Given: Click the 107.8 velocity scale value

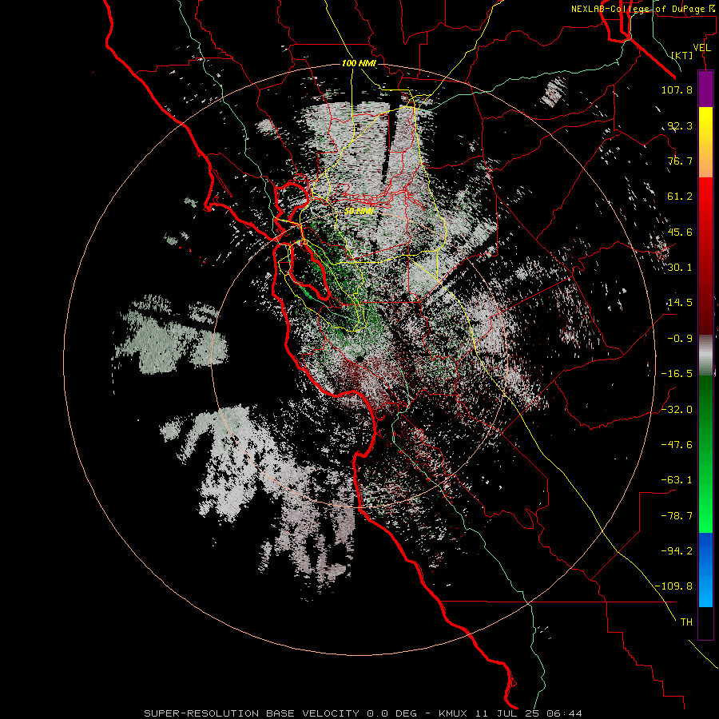Looking at the screenshot, I should [677, 89].
